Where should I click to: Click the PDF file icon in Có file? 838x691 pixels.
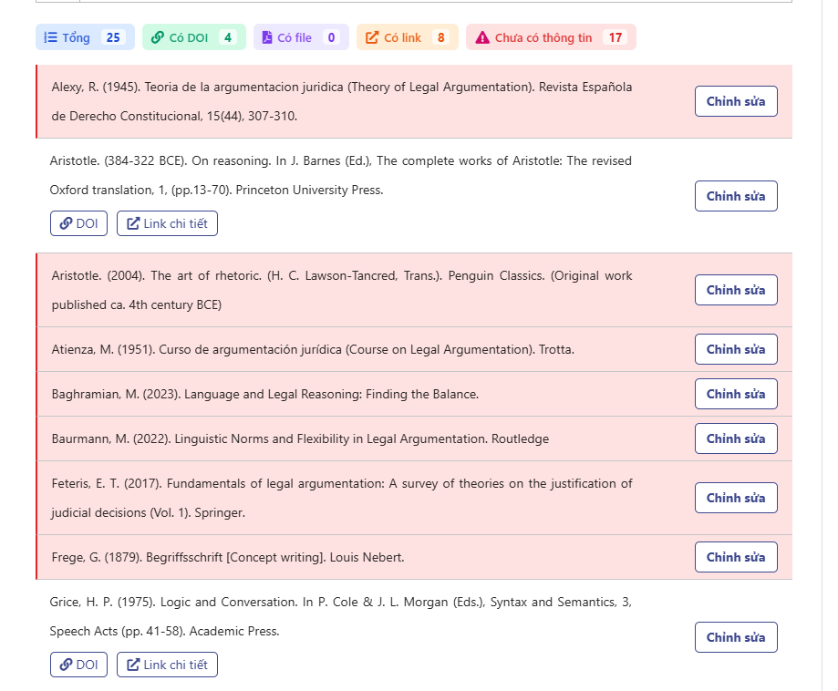(x=267, y=37)
